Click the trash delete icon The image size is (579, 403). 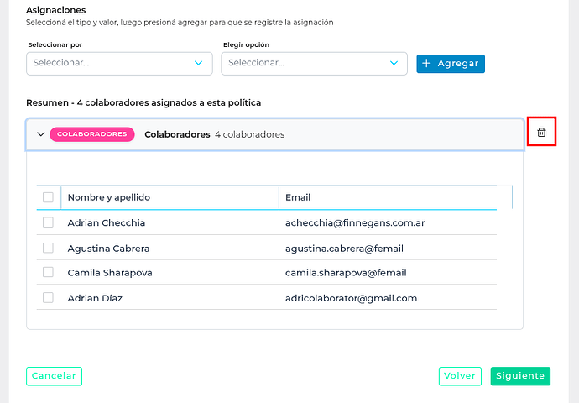[x=541, y=133]
